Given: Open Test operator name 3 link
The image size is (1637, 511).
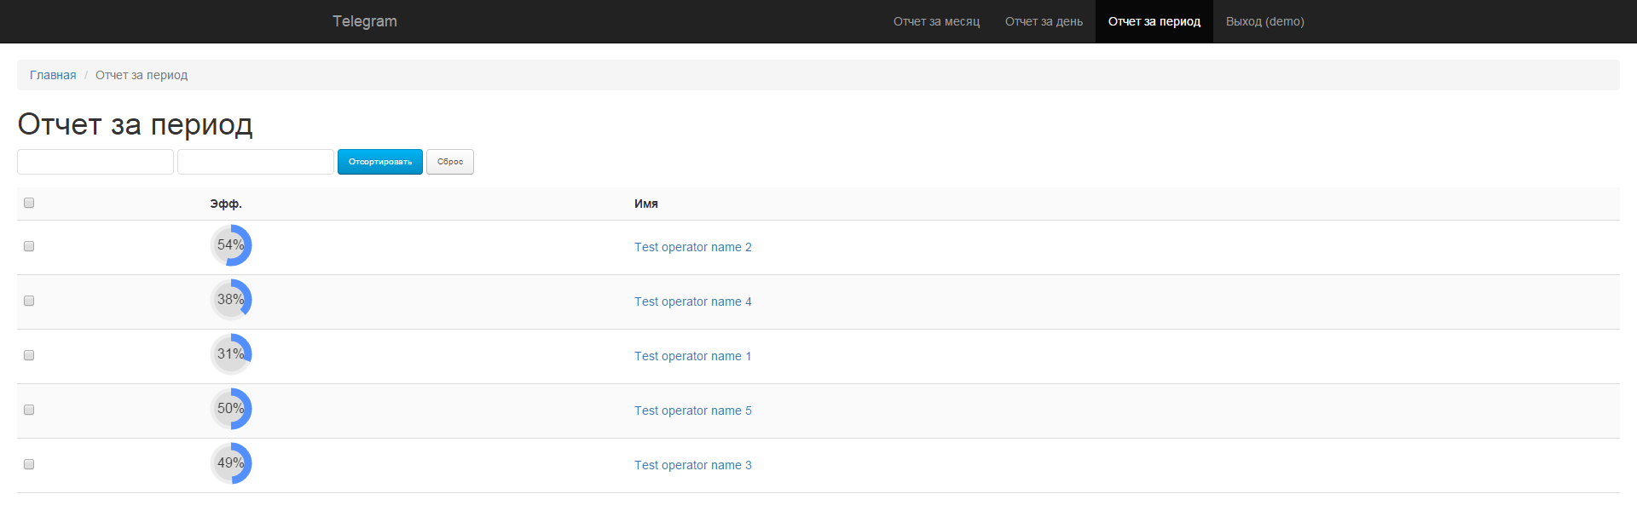Looking at the screenshot, I should click(693, 465).
